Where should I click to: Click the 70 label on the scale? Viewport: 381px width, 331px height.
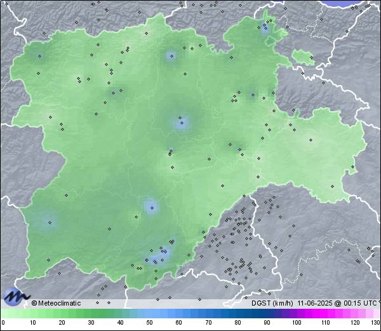[208, 323]
